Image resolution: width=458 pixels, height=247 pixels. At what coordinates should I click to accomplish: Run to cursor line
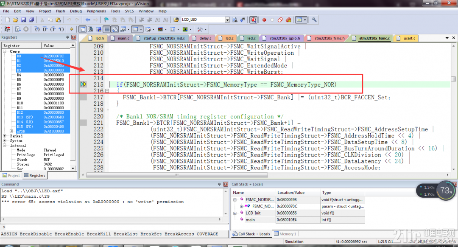tap(61, 29)
